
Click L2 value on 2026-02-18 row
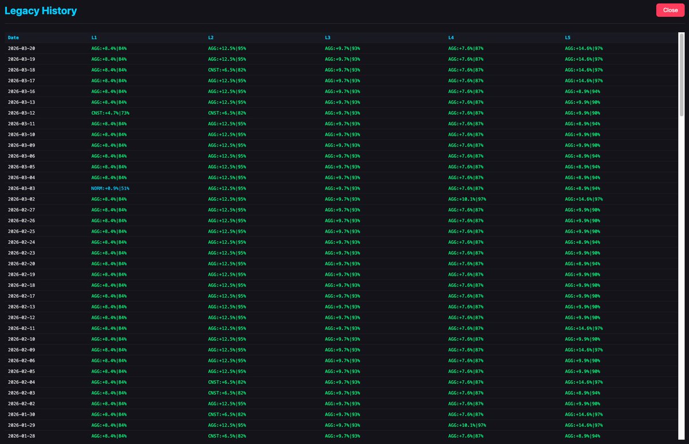coord(227,285)
